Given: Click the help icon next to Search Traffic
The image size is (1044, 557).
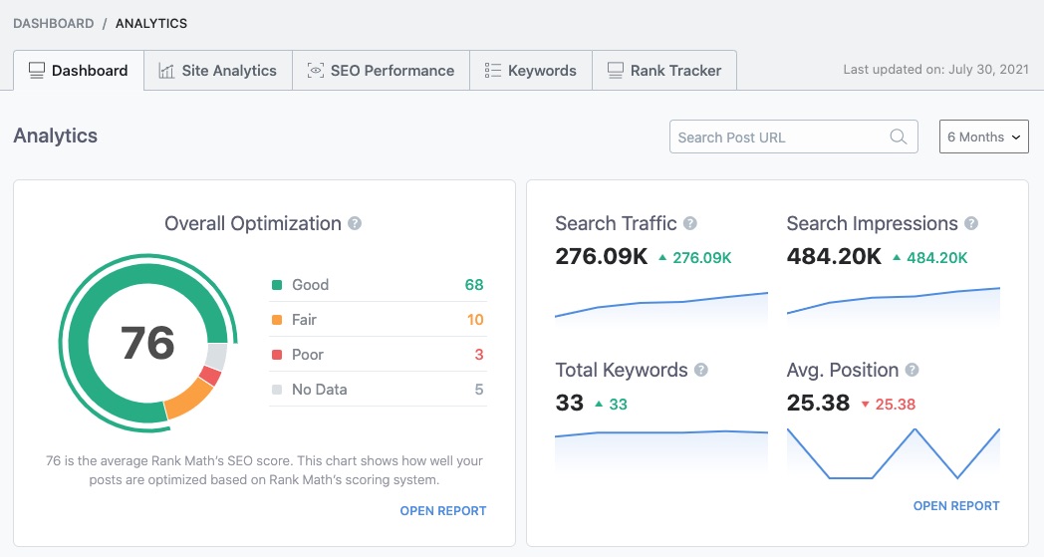Looking at the screenshot, I should click(690, 224).
